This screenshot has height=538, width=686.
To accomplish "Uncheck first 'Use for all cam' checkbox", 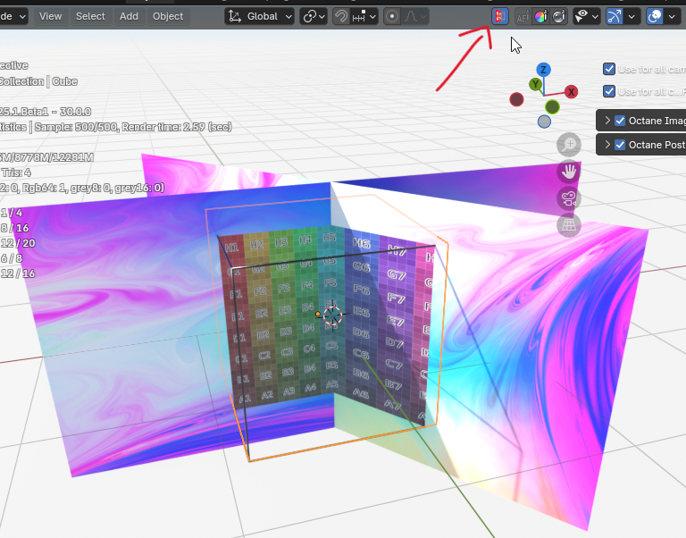I will point(609,69).
